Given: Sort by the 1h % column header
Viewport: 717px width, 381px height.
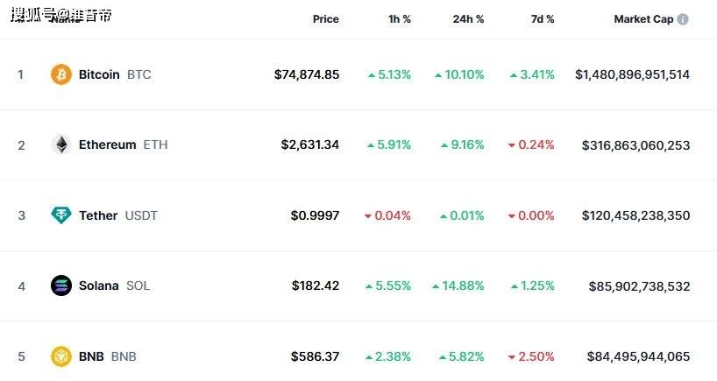Looking at the screenshot, I should [399, 19].
